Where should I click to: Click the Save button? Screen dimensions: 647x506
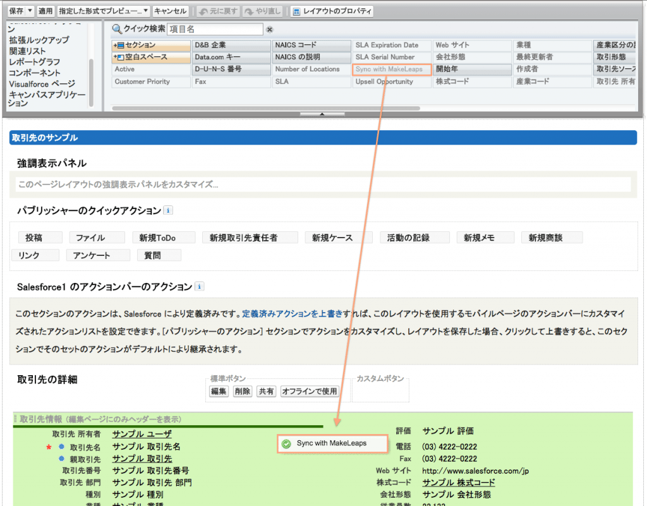(x=16, y=11)
